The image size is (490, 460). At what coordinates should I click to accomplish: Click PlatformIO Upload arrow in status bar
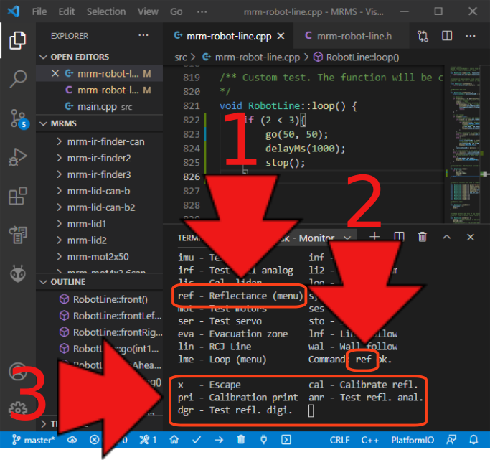click(219, 440)
